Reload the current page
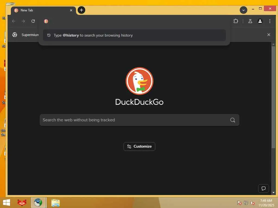The image size is (278, 208). (x=33, y=21)
